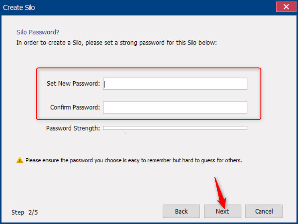Close the Create Silo dialog
This screenshot has width=298, height=224.
(x=285, y=7)
